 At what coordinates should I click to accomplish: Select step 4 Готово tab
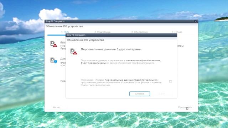click(x=177, y=32)
